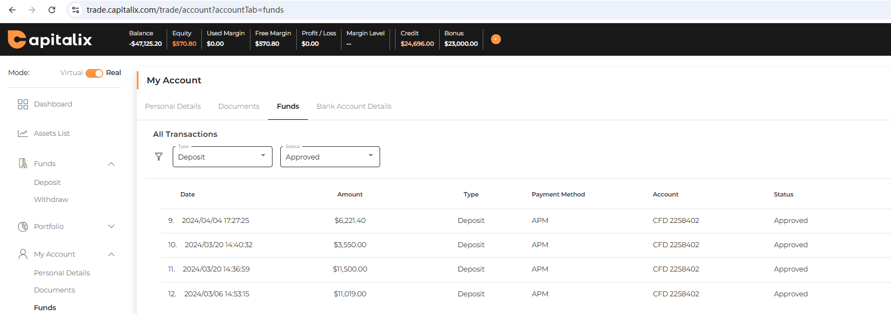Toggle the Virtual/Real mode switch
This screenshot has width=891, height=314.
click(94, 73)
